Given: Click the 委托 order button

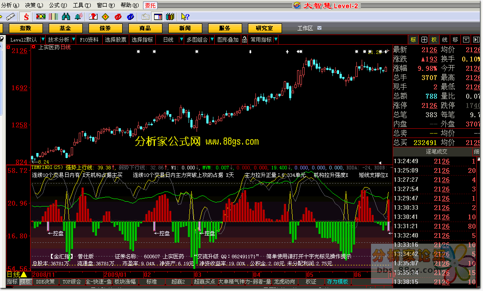Looking at the screenshot, I should tap(151, 5).
